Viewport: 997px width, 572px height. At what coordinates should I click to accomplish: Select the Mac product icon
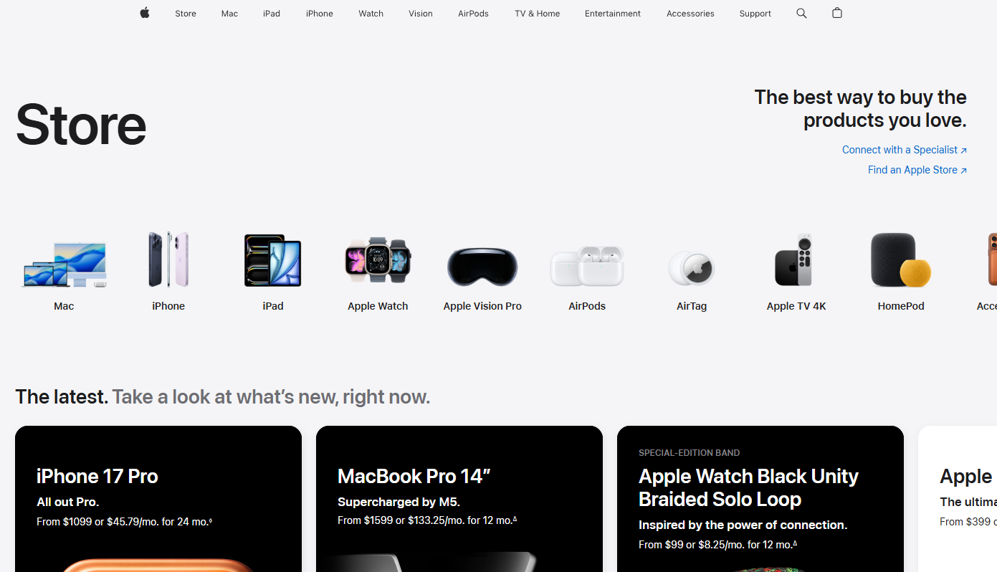64,264
